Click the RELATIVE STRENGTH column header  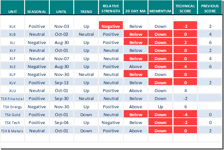click(111, 9)
